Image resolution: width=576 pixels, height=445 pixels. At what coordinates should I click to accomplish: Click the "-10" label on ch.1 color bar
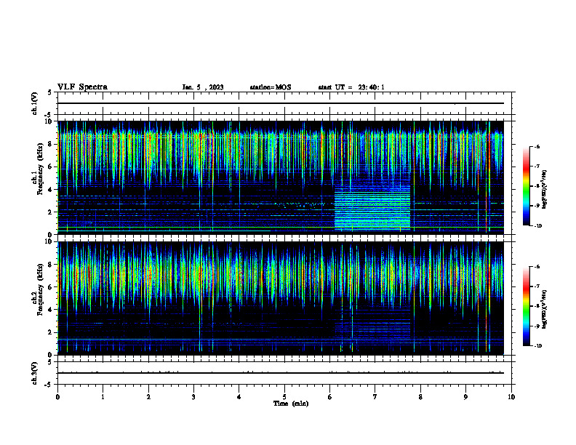(x=538, y=226)
